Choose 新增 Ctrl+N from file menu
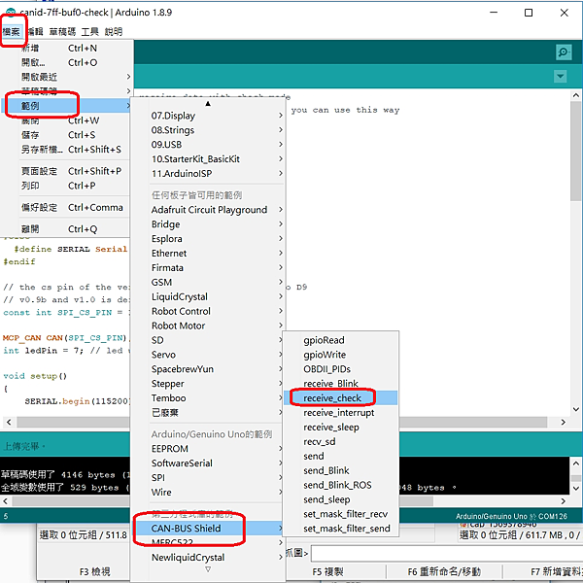Image resolution: width=583 pixels, height=583 pixels. tap(67, 48)
